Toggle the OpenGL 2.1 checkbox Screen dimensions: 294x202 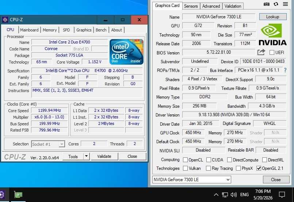click(x=259, y=168)
